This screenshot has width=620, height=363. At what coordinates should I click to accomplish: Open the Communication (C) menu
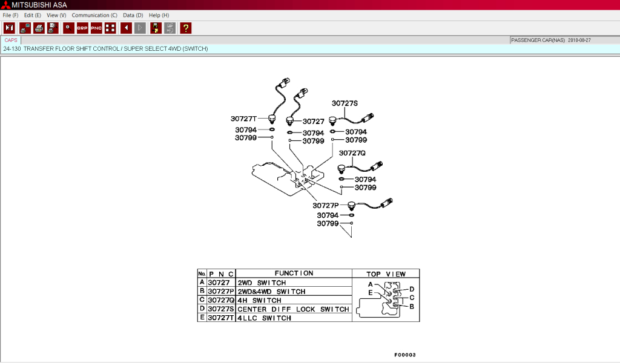point(94,15)
